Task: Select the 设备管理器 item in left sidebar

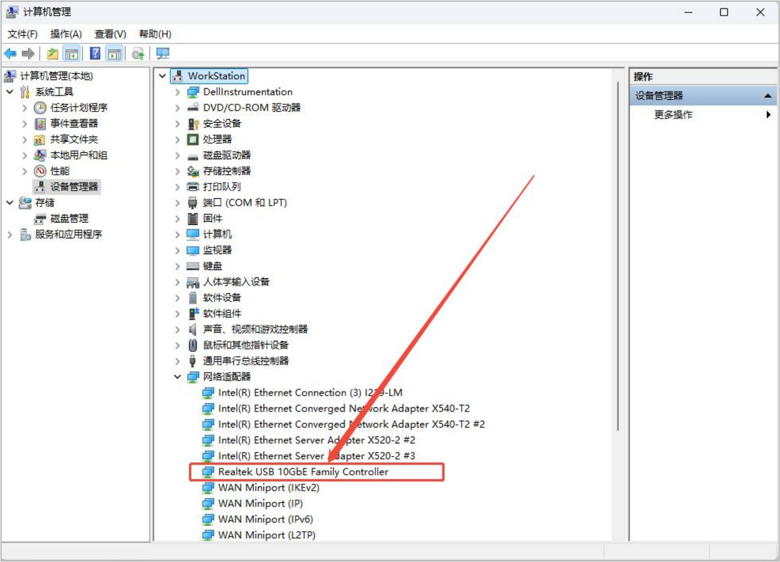Action: pyautogui.click(x=73, y=187)
